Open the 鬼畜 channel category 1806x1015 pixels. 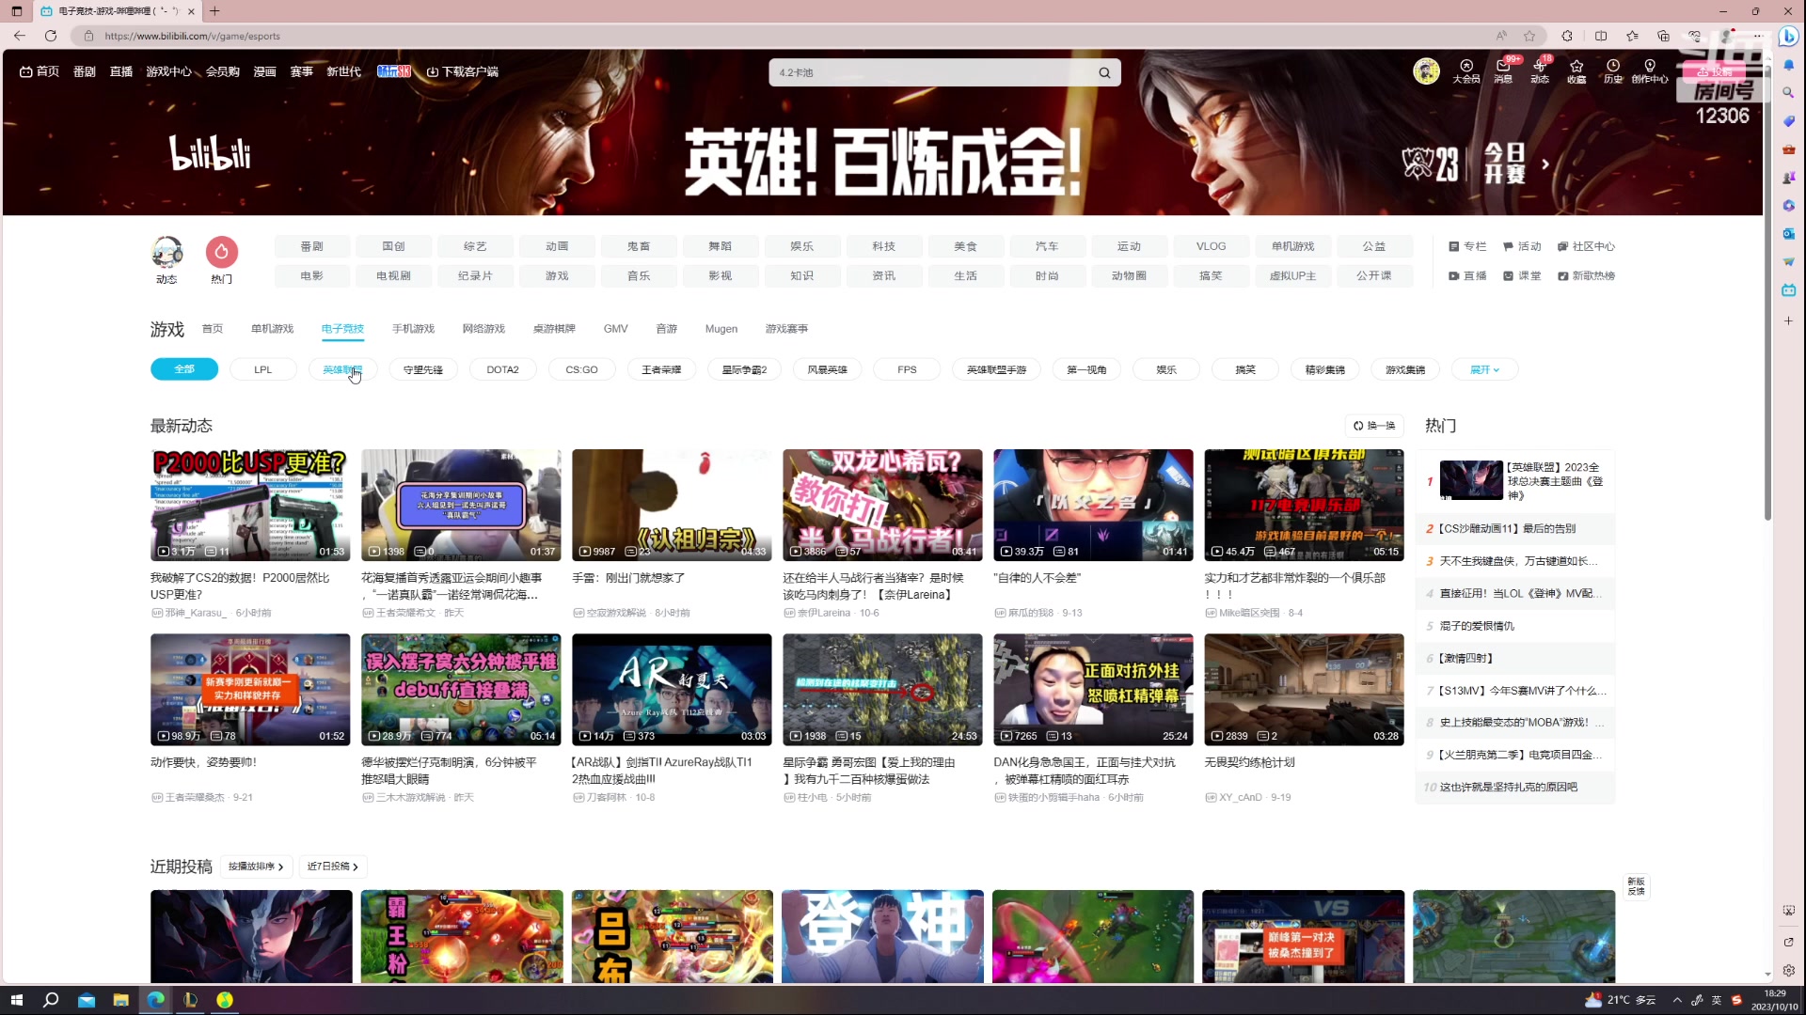coord(639,246)
